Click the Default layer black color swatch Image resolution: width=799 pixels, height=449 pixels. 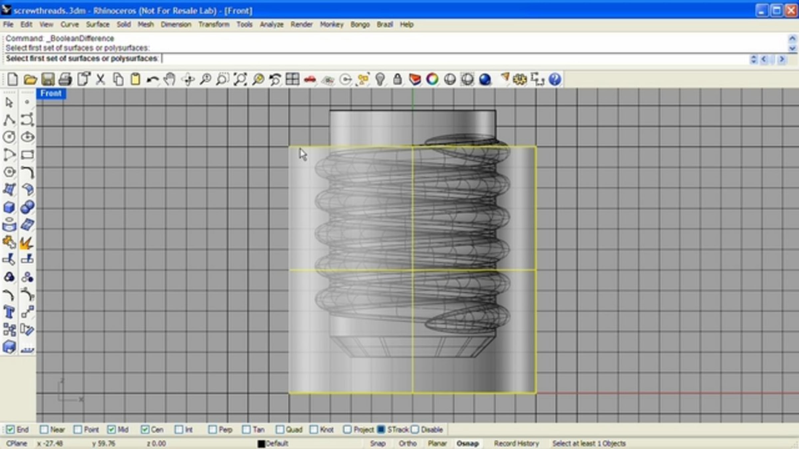click(261, 444)
